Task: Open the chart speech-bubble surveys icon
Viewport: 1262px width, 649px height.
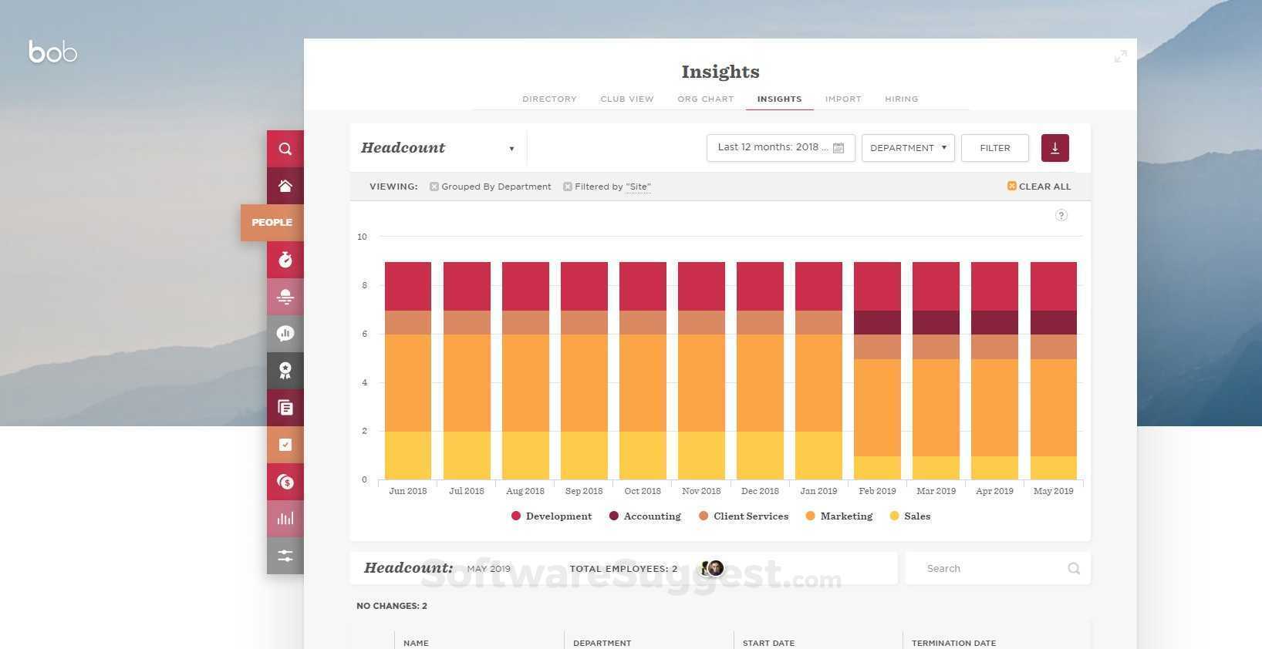Action: 285,334
